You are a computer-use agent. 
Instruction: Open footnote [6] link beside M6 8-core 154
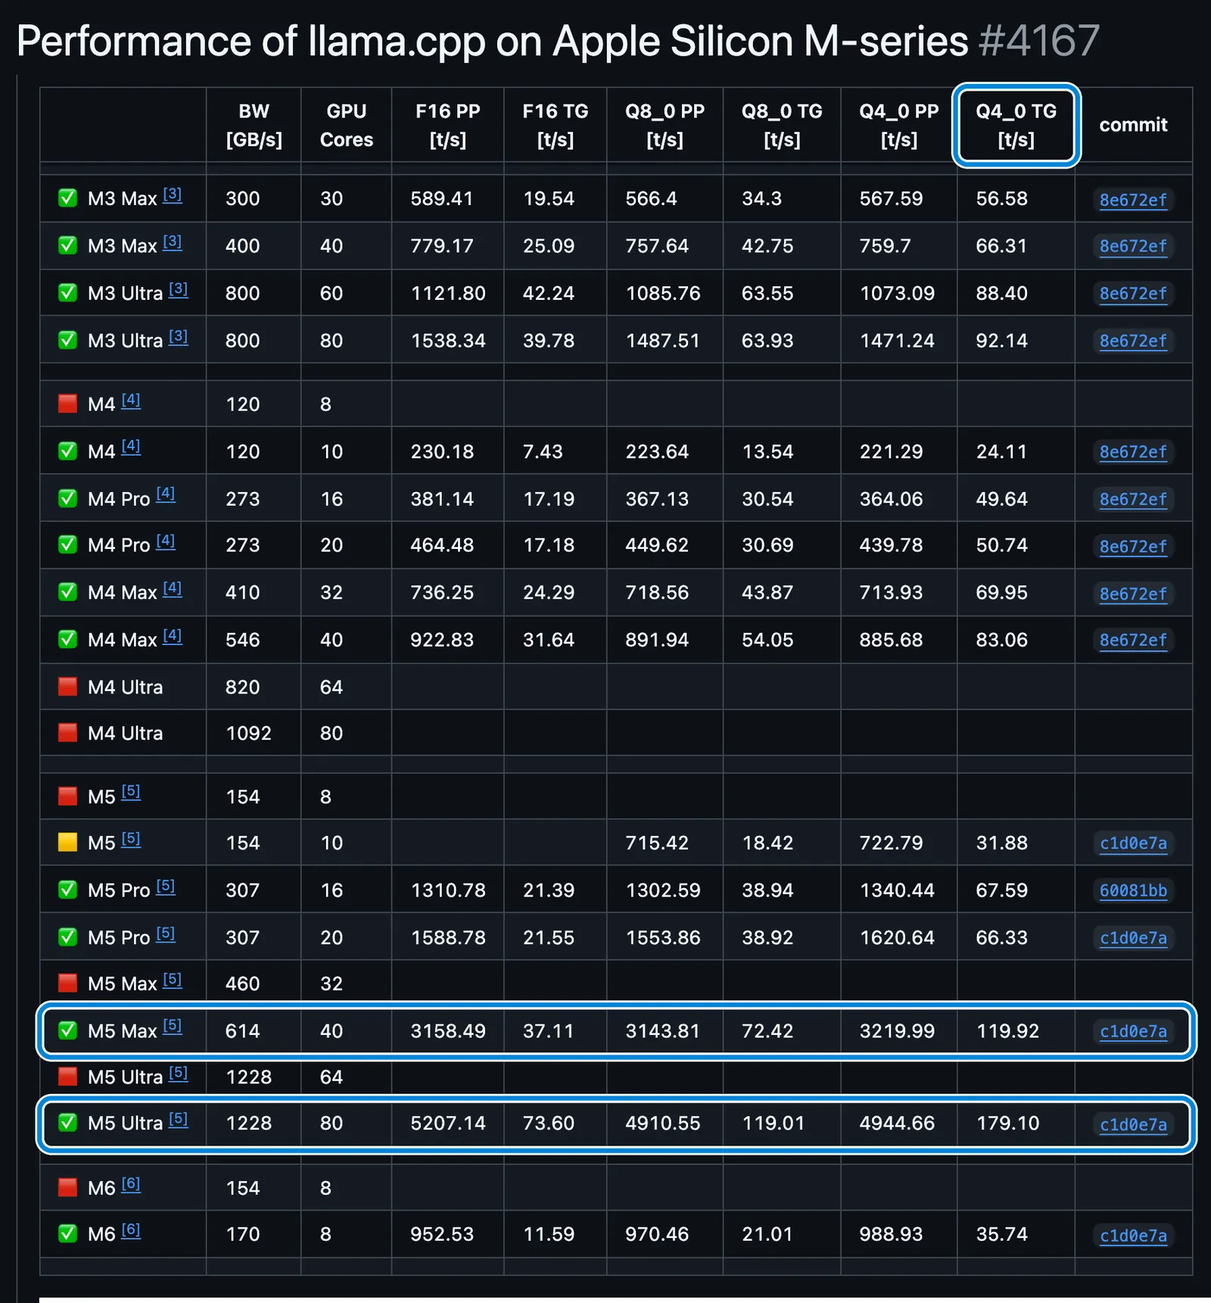[x=131, y=1184]
